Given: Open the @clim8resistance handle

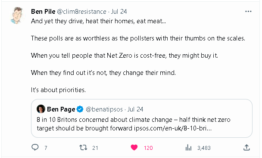Looking at the screenshot, I should click(x=81, y=12).
